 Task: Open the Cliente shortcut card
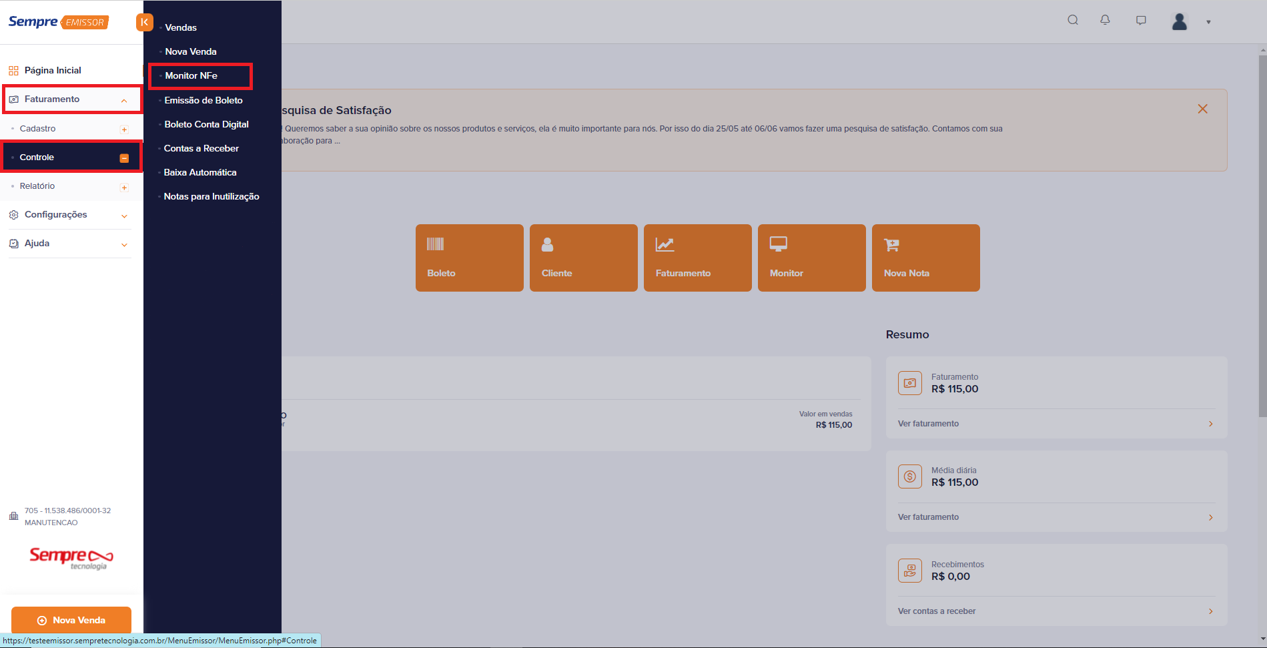click(x=584, y=258)
